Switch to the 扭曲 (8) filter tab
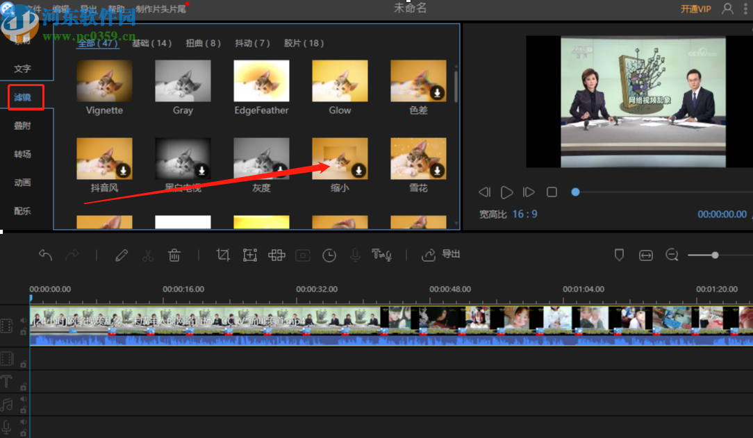Screen dimensions: 753x438 click(203, 43)
